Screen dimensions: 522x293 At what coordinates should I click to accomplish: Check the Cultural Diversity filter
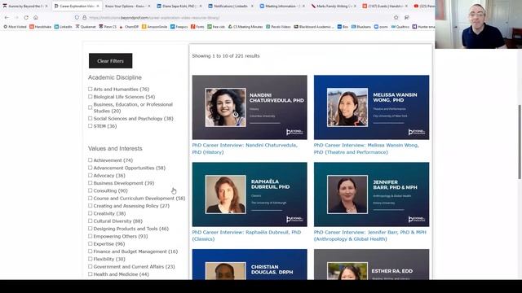(90, 221)
